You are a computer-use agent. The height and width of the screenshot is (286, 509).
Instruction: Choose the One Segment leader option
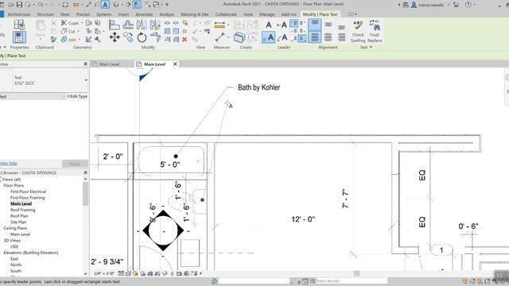(282, 25)
